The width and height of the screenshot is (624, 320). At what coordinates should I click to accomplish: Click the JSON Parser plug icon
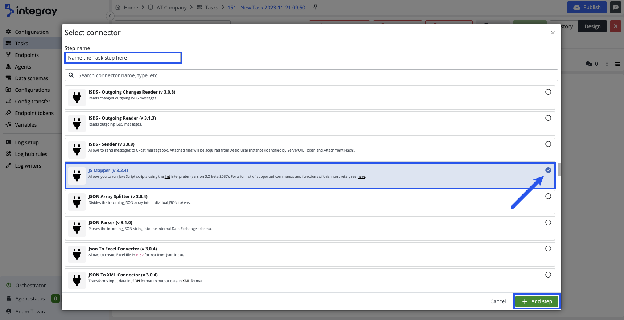coord(77,228)
